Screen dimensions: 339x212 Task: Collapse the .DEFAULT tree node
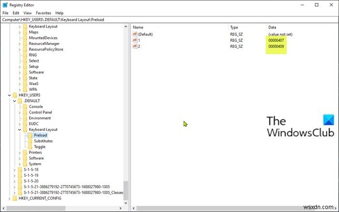coord(15,101)
